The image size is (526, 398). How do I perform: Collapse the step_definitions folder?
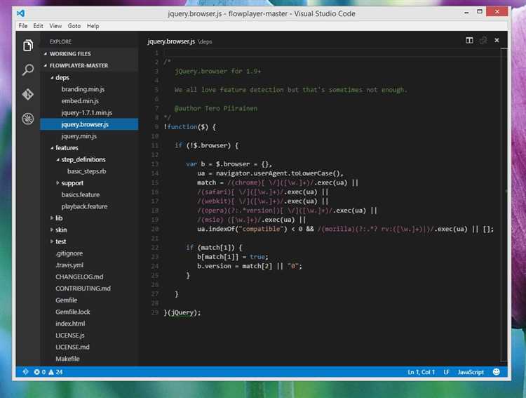coord(58,160)
